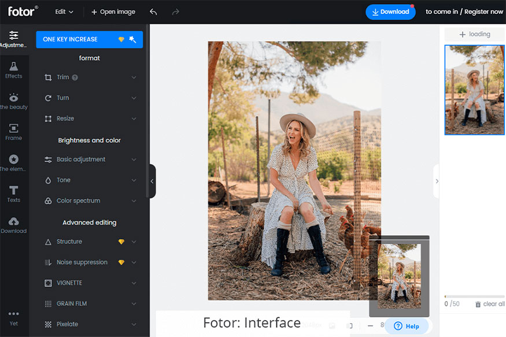Image resolution: width=506 pixels, height=337 pixels.
Task: Expand the Structure section
Action: click(x=134, y=242)
